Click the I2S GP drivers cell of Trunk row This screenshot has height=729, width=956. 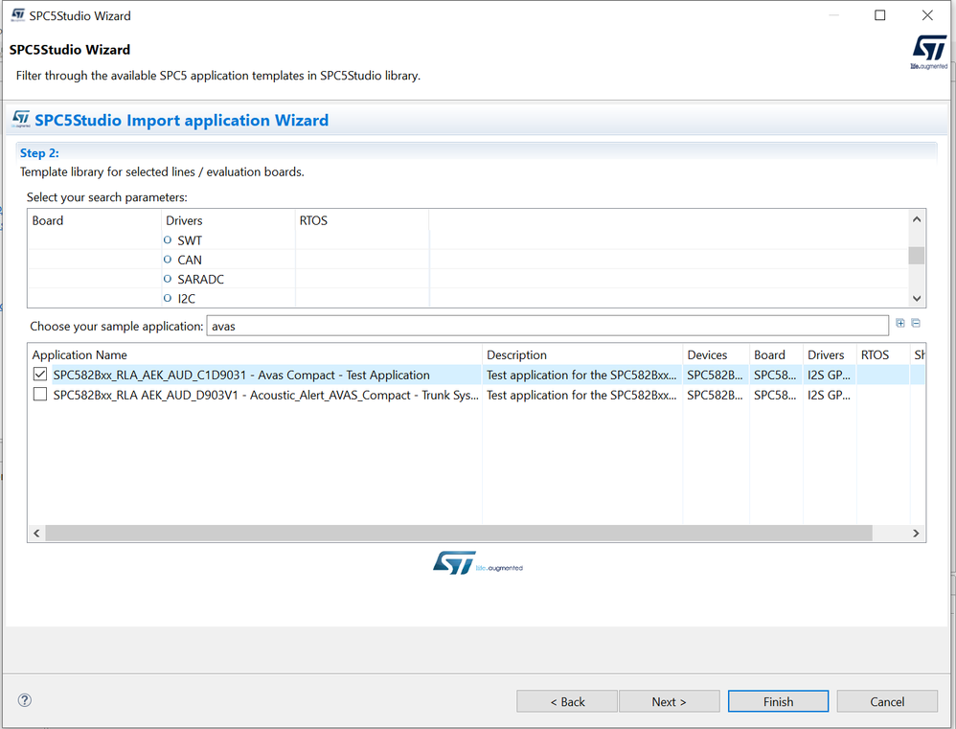click(x=830, y=395)
